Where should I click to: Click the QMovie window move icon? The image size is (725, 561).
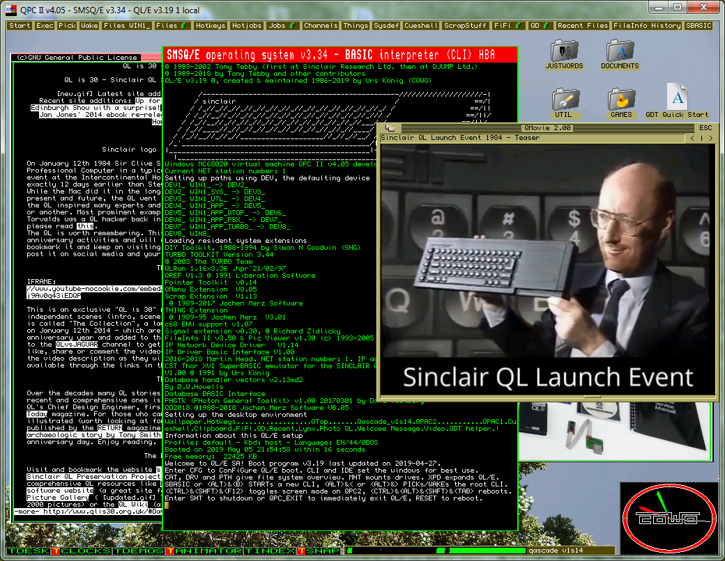(x=389, y=128)
